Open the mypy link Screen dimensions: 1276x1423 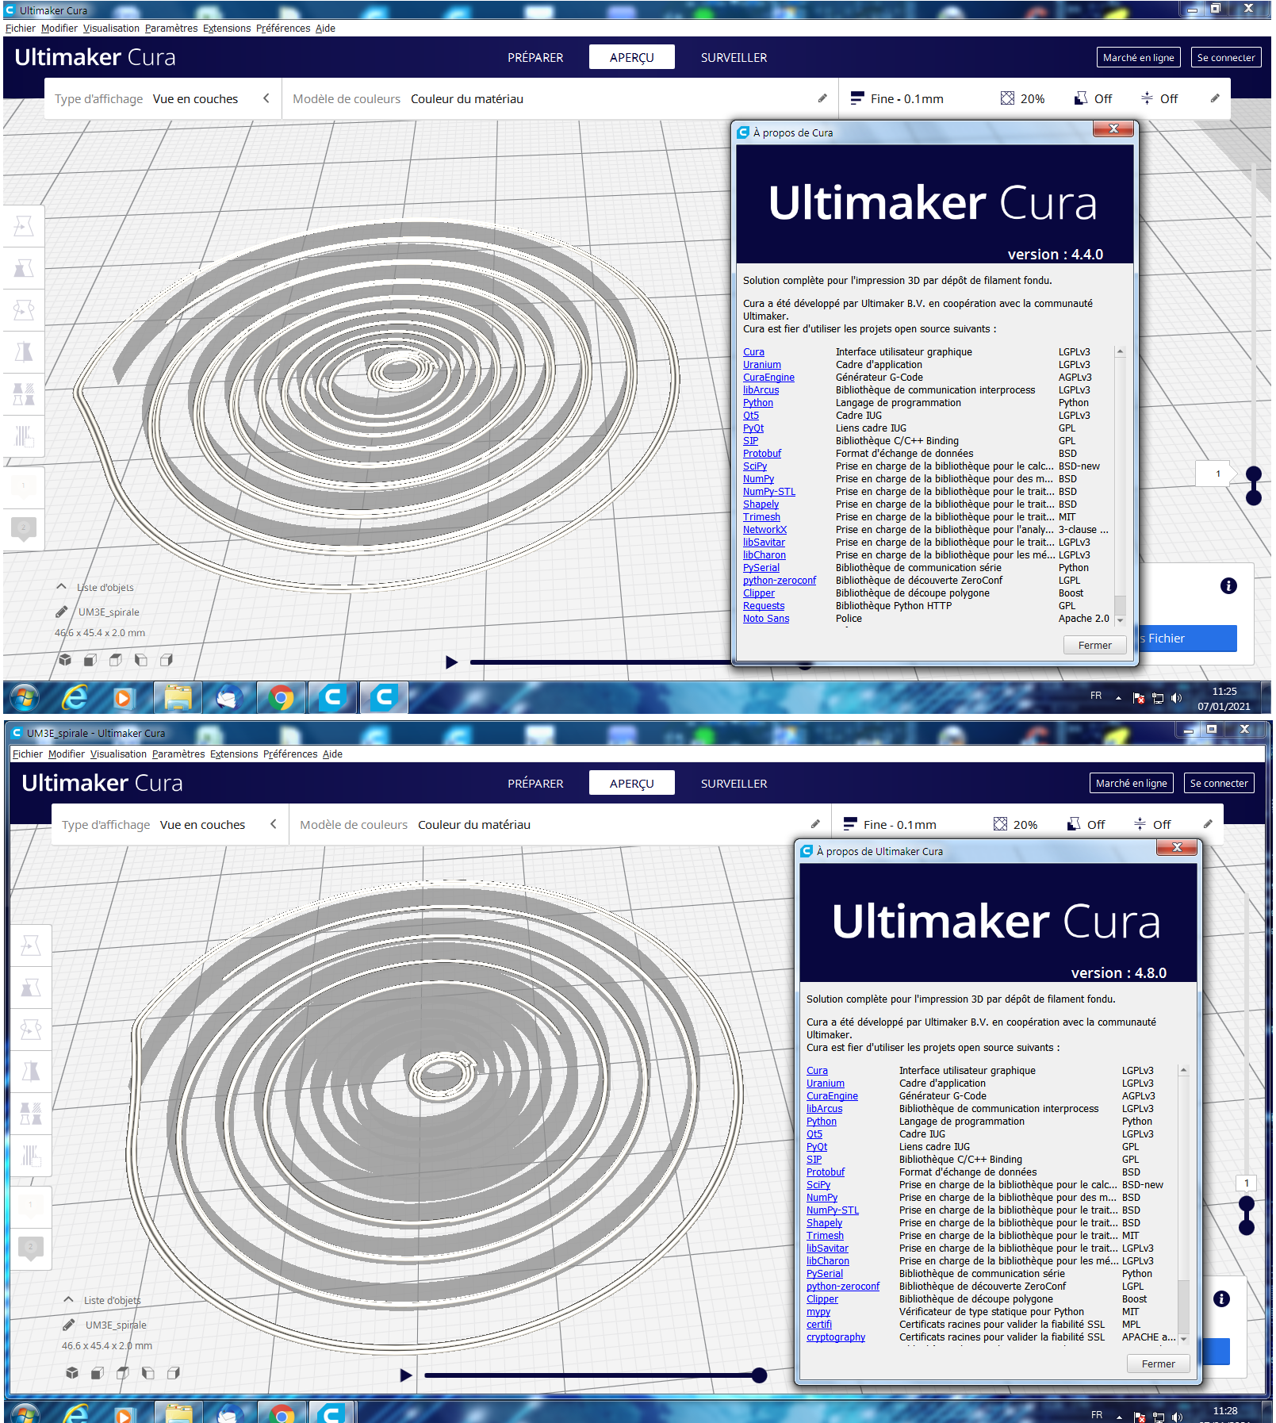coord(818,1312)
